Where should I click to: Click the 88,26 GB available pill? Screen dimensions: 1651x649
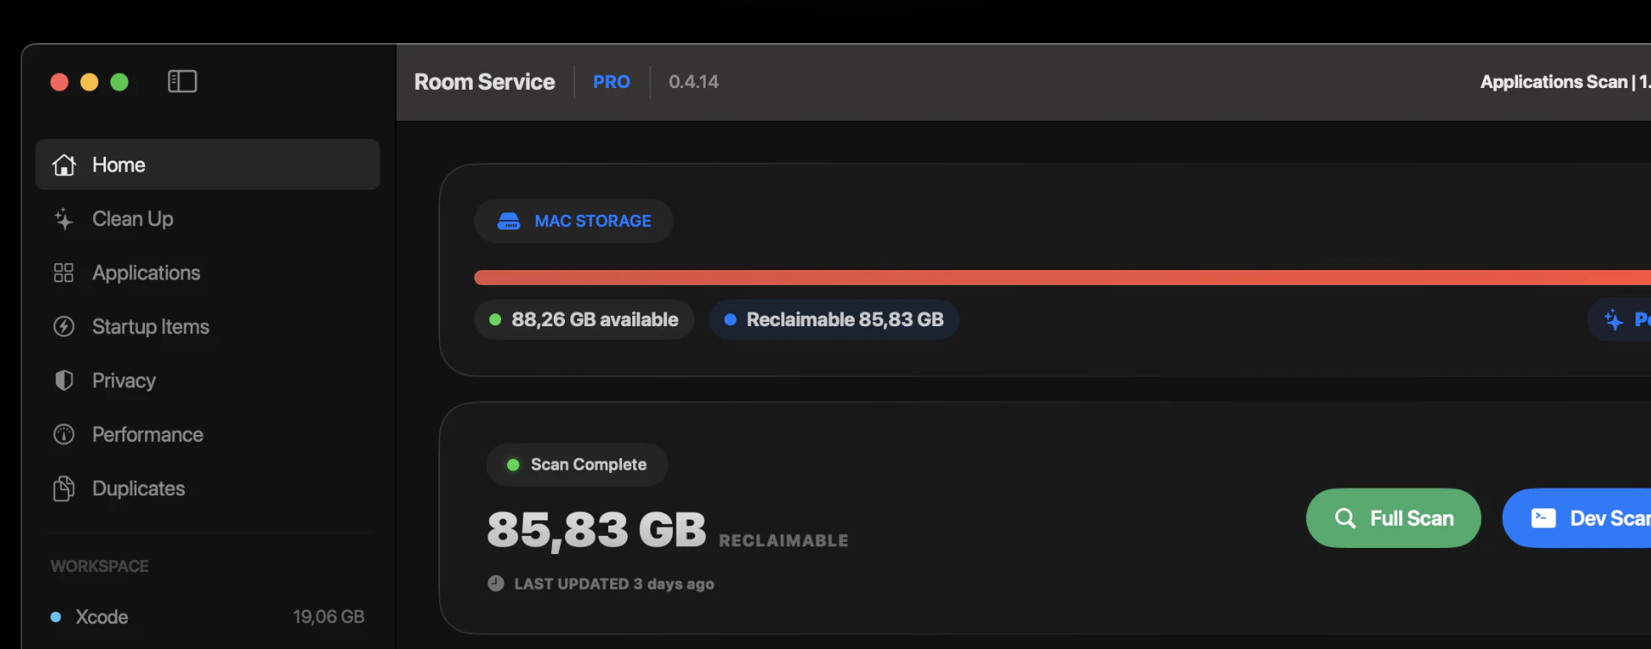point(584,319)
